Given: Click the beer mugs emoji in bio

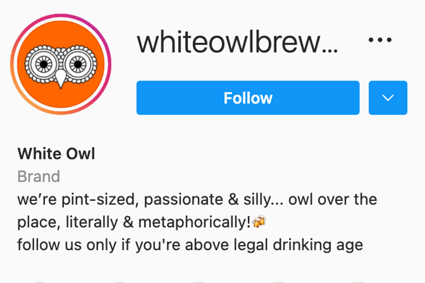Looking at the screenshot, I should pos(259,221).
